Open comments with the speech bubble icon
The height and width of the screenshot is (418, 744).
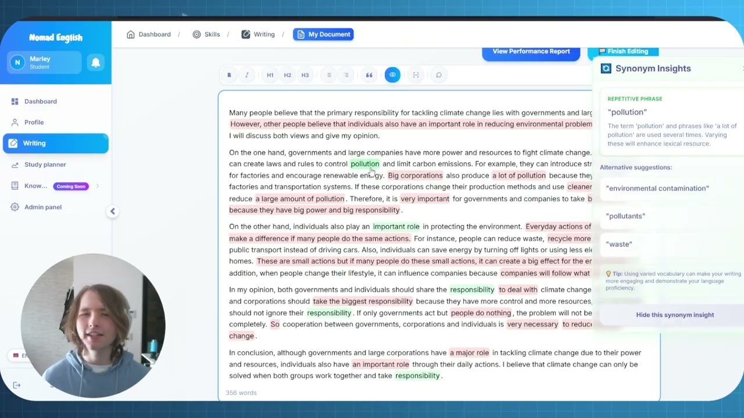pyautogui.click(x=439, y=75)
